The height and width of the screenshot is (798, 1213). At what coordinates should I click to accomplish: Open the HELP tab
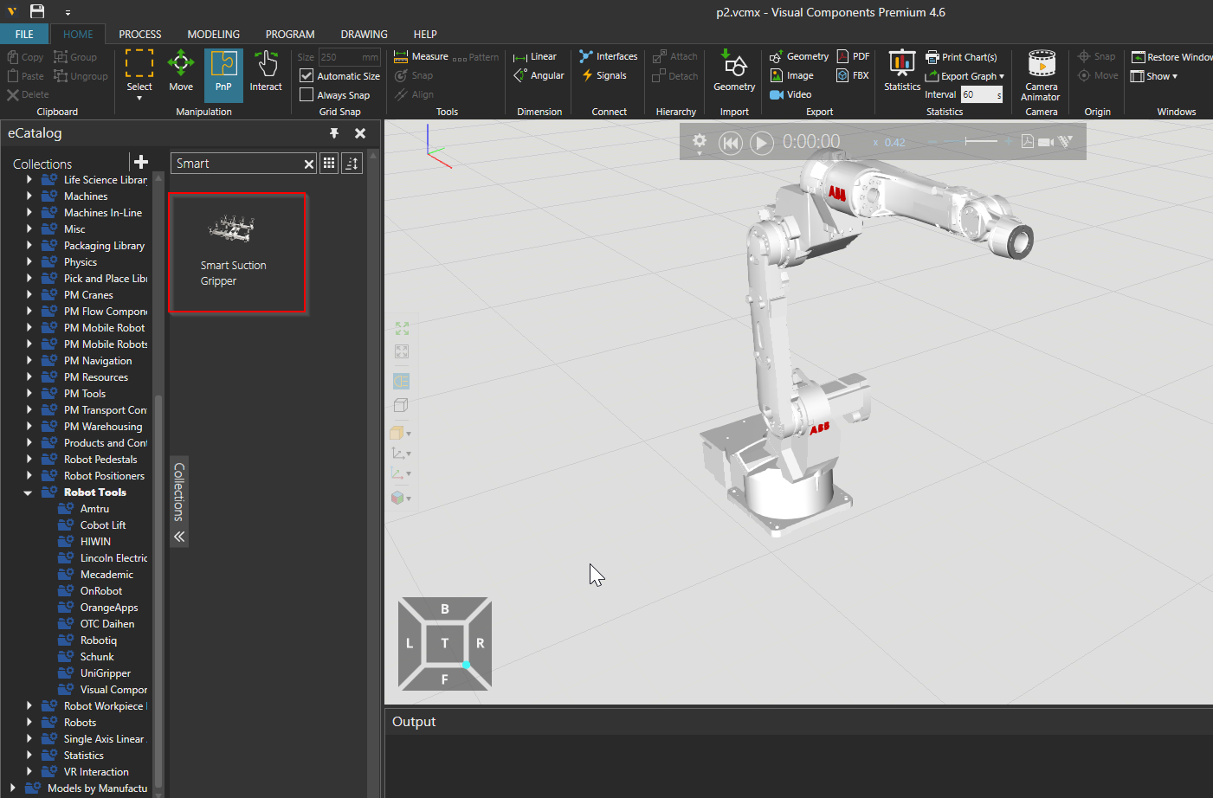pos(425,35)
